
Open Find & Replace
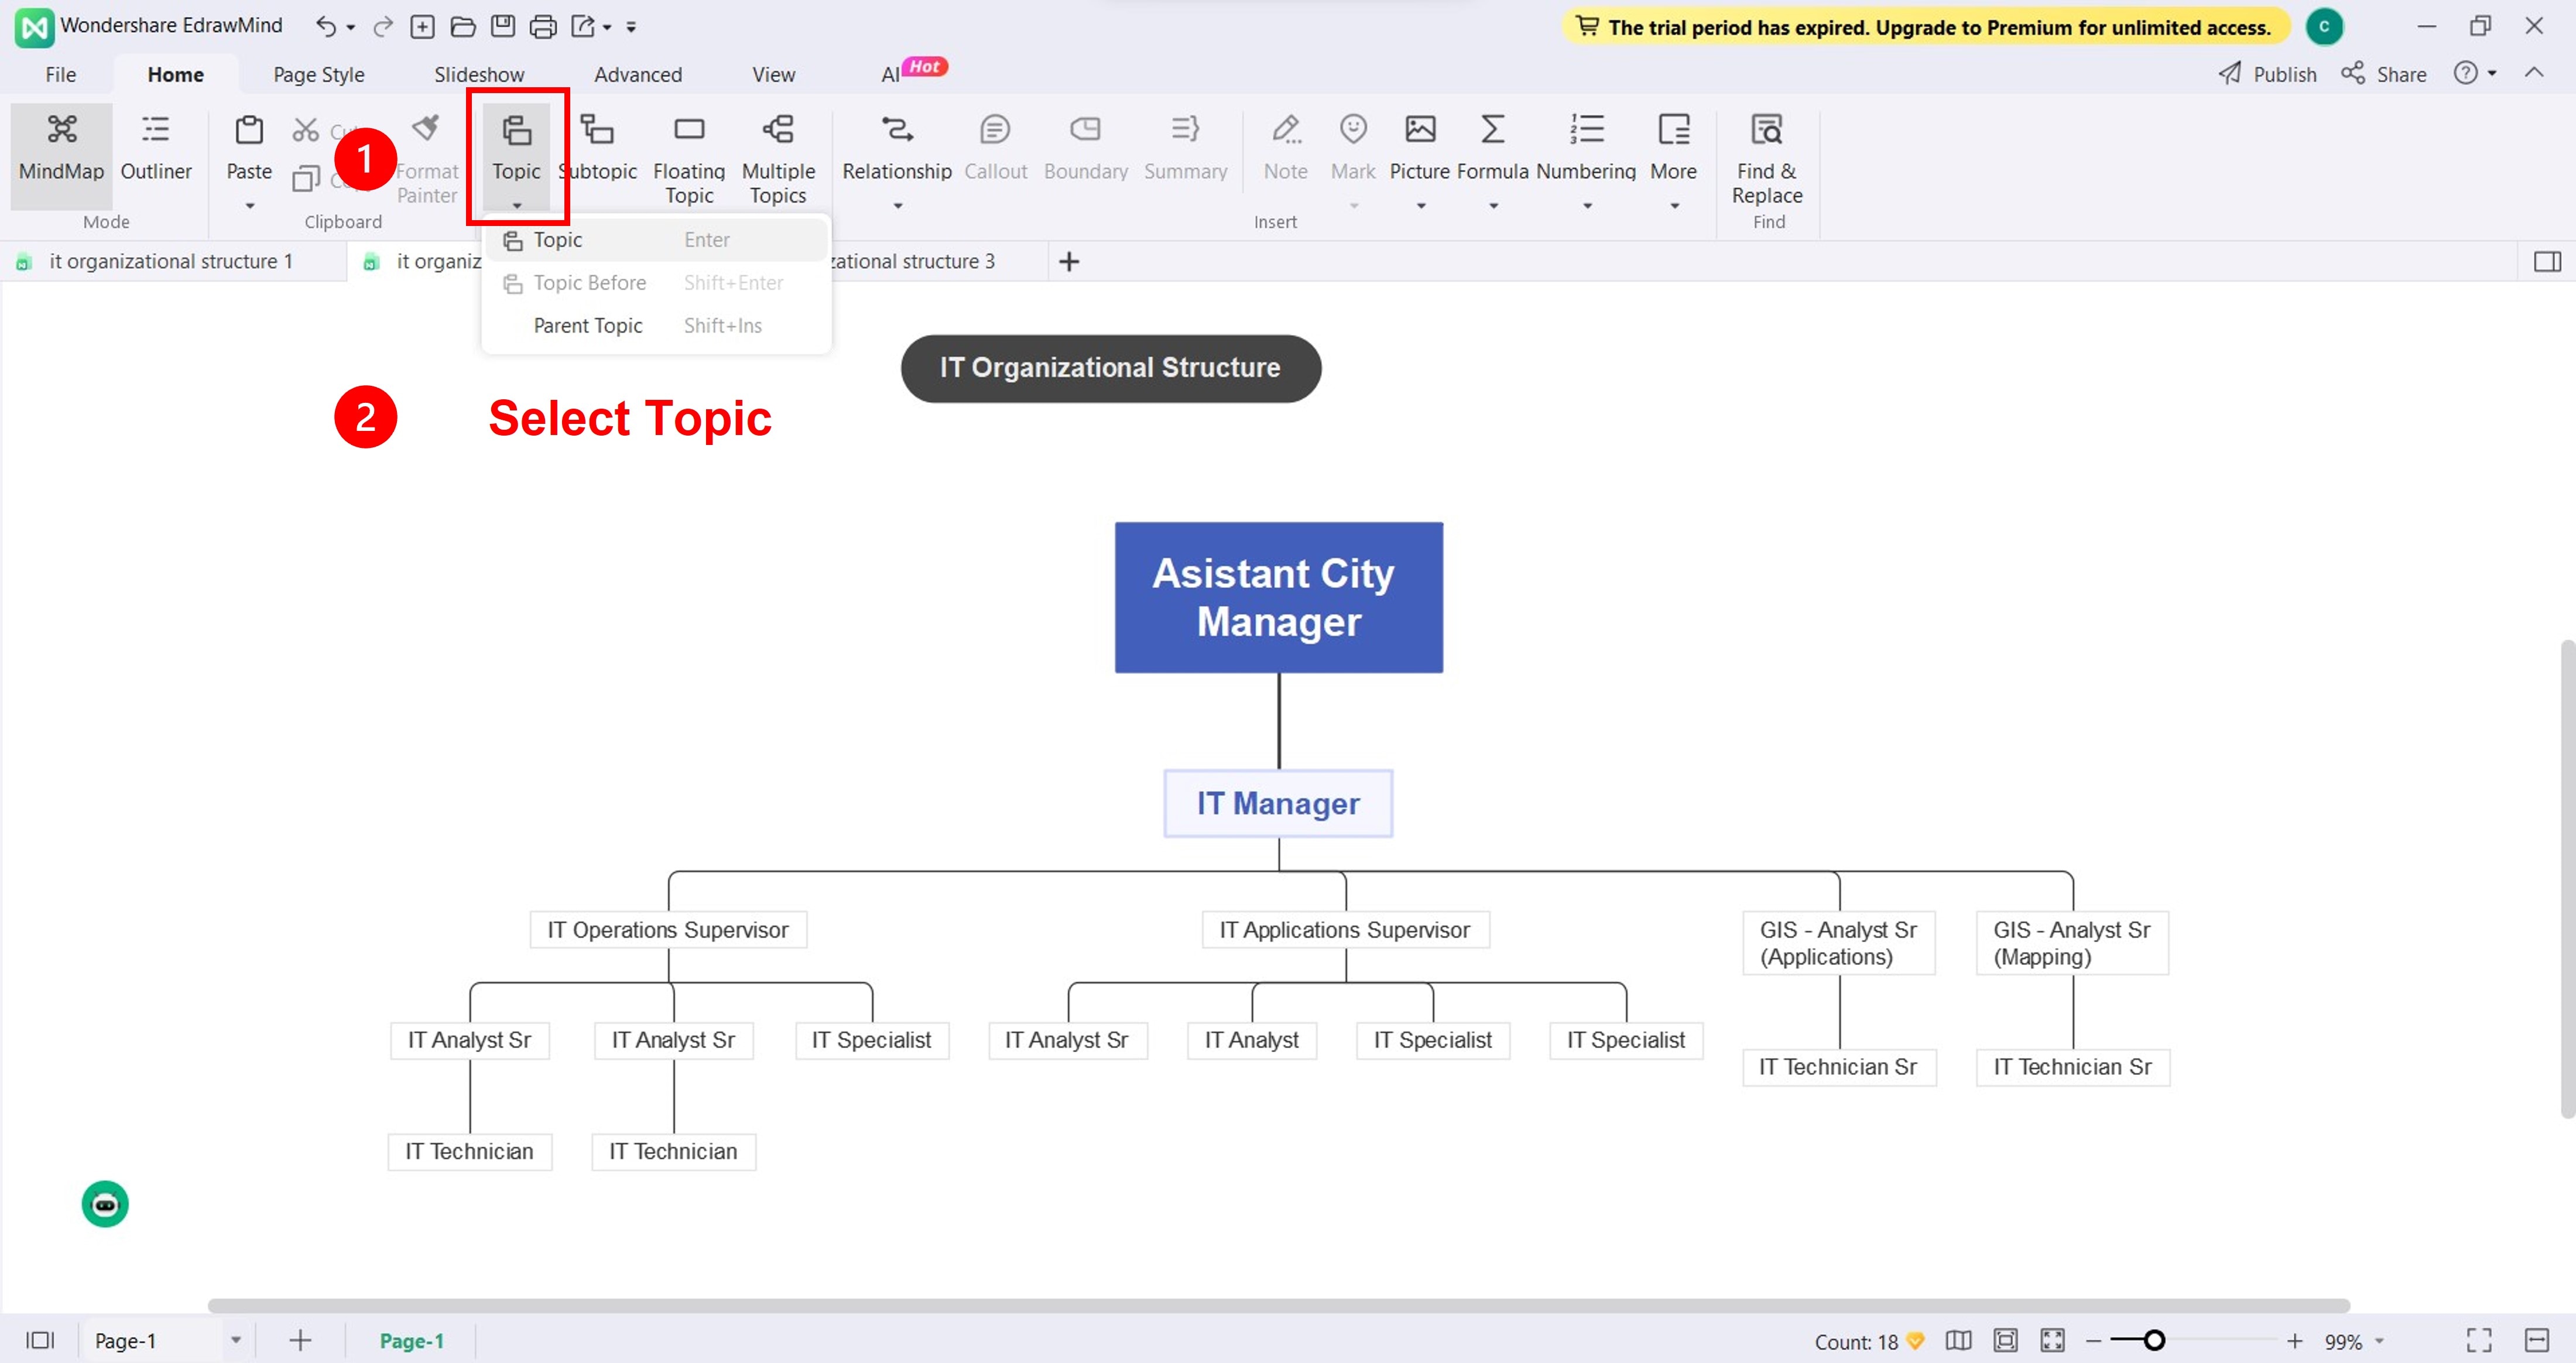(1767, 130)
